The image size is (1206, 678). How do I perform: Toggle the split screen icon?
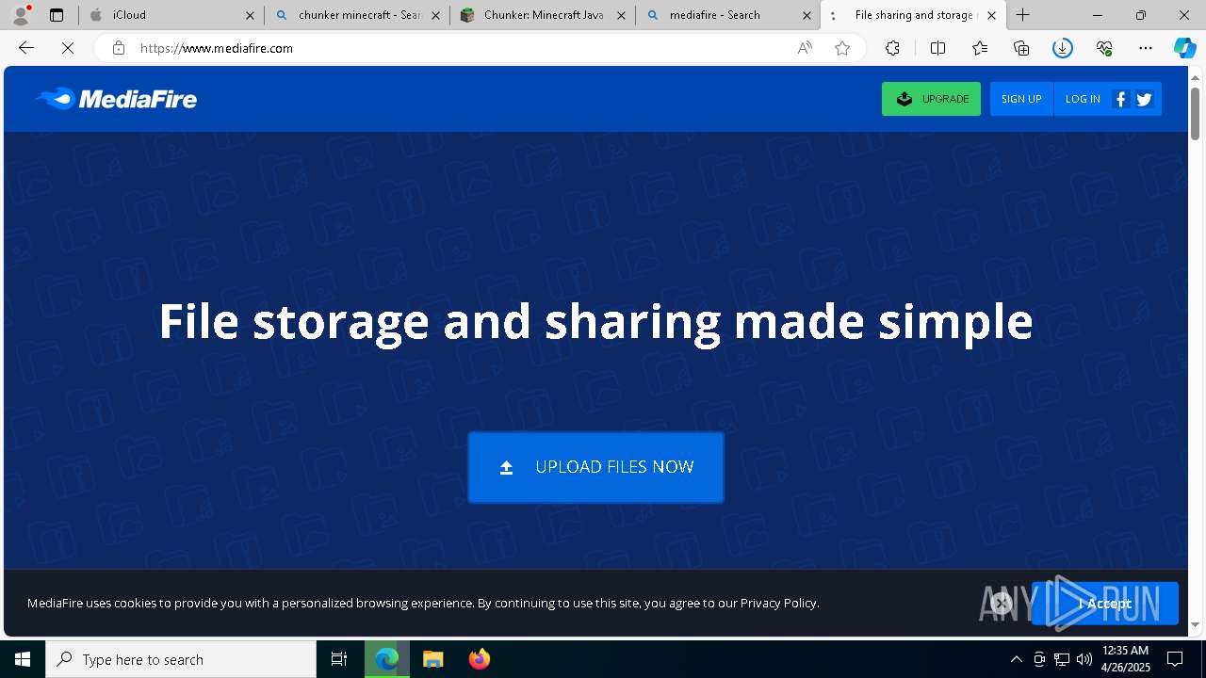click(937, 48)
